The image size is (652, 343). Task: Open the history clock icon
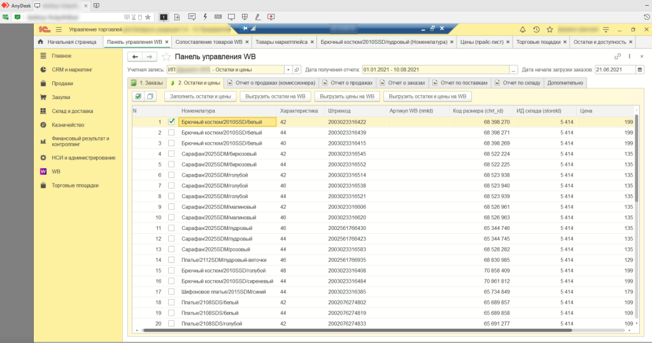click(537, 29)
